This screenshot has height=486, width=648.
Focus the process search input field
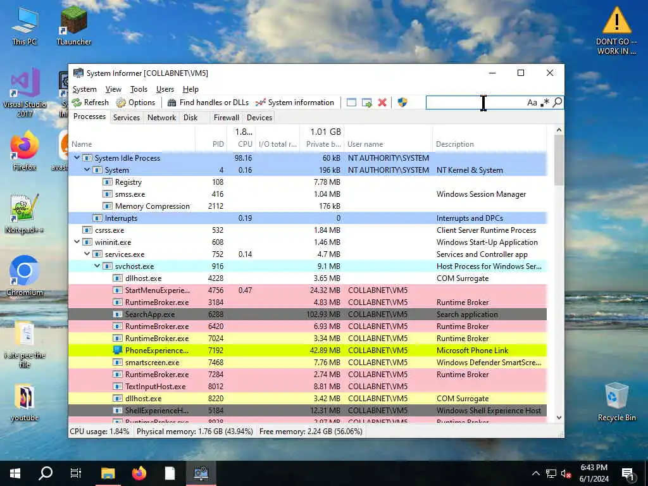pyautogui.click(x=476, y=103)
